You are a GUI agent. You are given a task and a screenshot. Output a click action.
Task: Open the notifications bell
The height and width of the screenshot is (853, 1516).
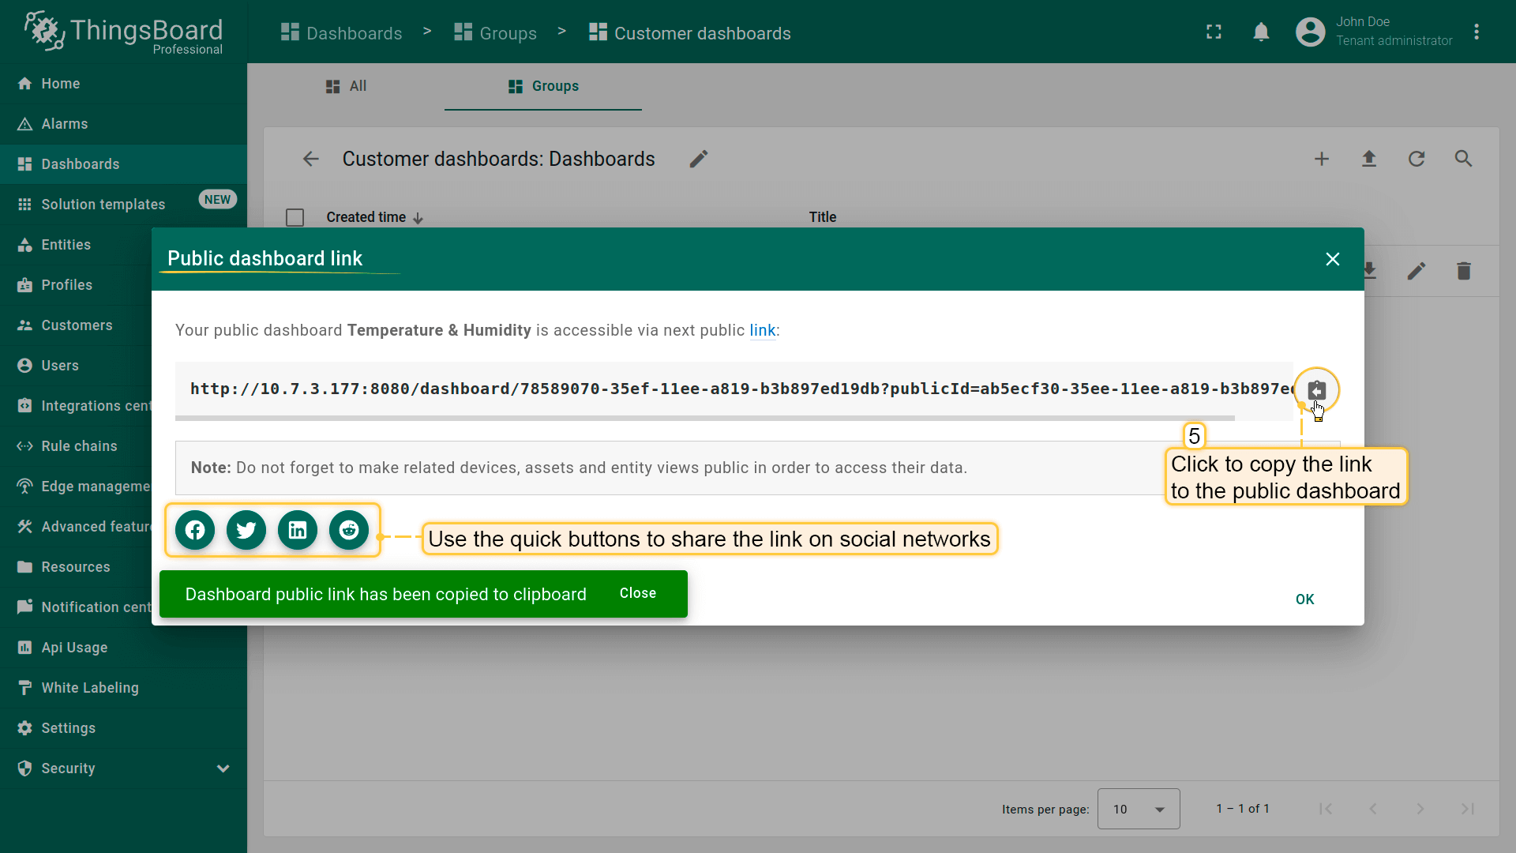pyautogui.click(x=1261, y=32)
